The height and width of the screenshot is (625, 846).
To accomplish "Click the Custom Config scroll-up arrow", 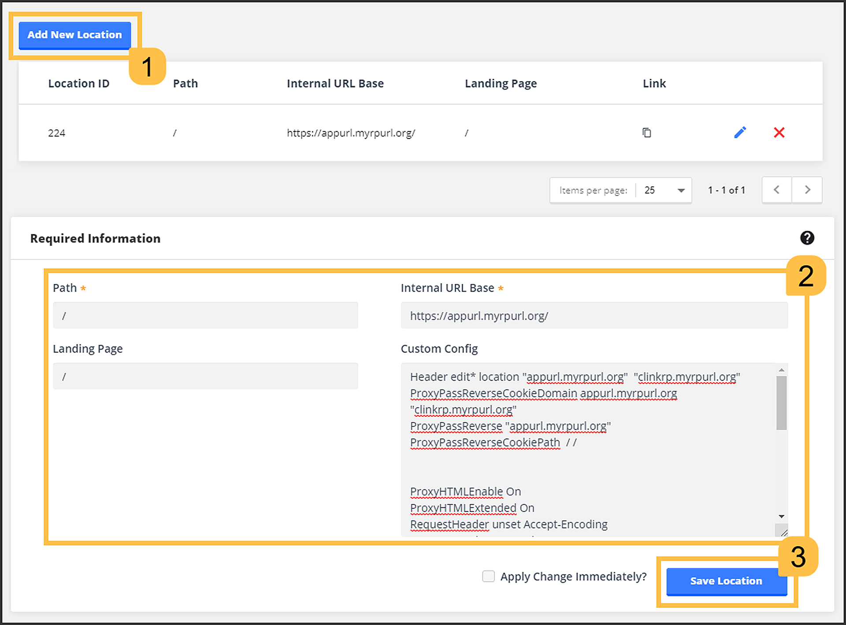I will [782, 369].
